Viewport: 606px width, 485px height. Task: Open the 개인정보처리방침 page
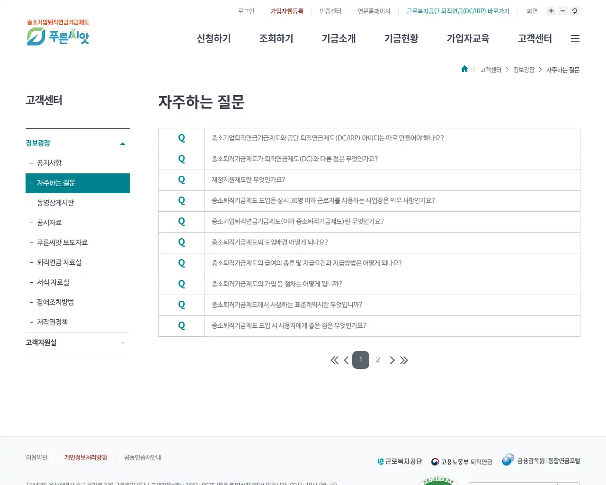pyautogui.click(x=85, y=457)
